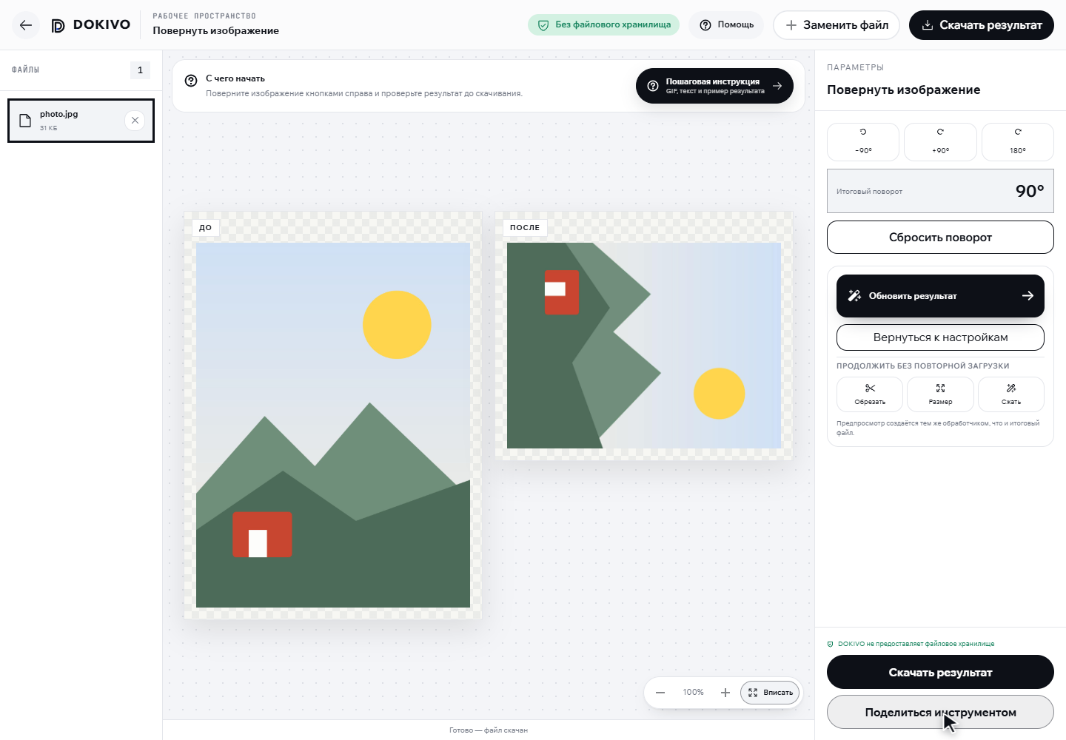Screen dimensions: 1066x740
Task: Zoom out with the minus icon
Action: click(x=660, y=693)
